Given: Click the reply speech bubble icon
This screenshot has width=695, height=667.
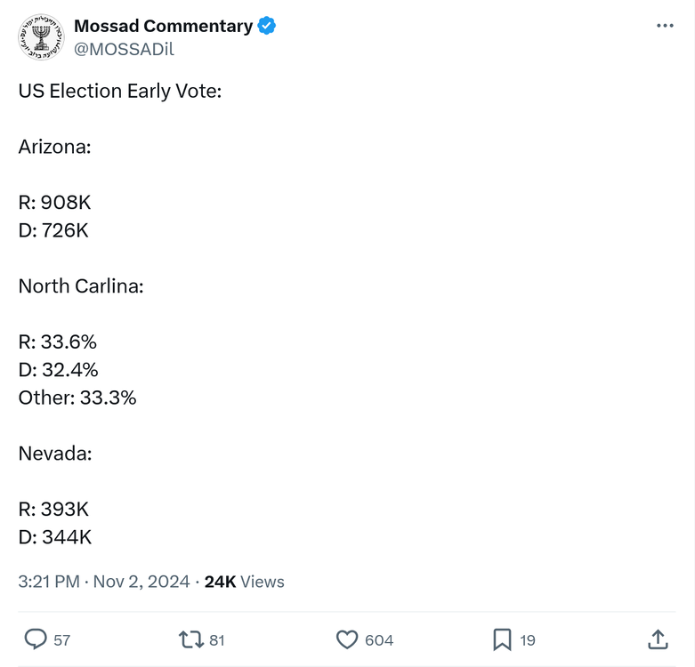Looking at the screenshot, I should (36, 639).
